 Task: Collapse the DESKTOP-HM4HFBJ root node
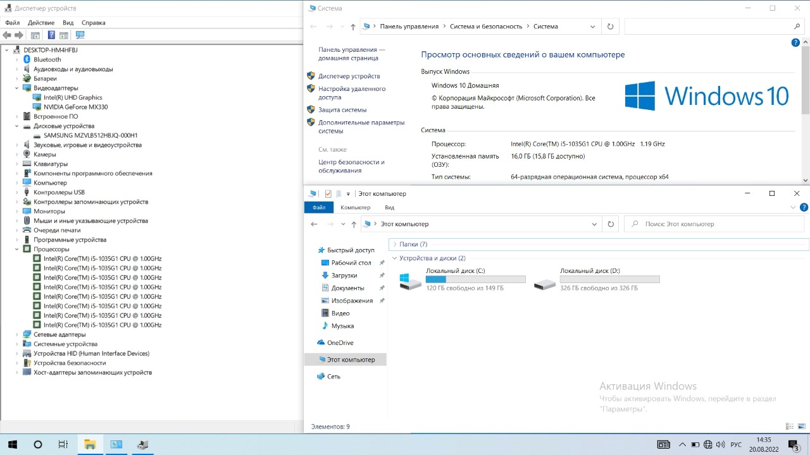point(7,50)
